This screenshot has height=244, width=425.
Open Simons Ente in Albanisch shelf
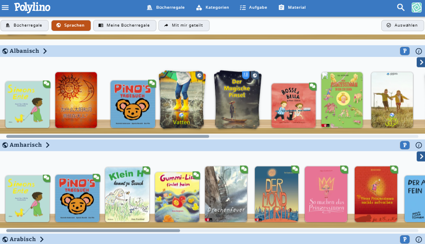click(x=27, y=104)
